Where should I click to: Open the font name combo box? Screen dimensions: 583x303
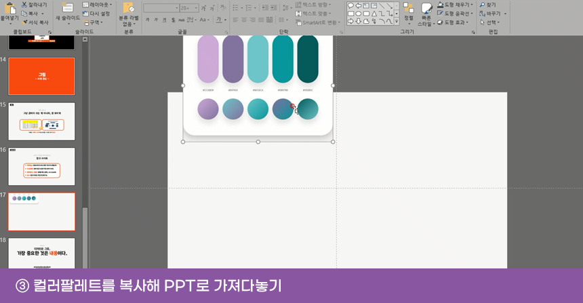(x=161, y=8)
